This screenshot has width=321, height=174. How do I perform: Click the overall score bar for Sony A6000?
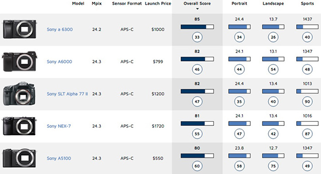[x=197, y=59]
